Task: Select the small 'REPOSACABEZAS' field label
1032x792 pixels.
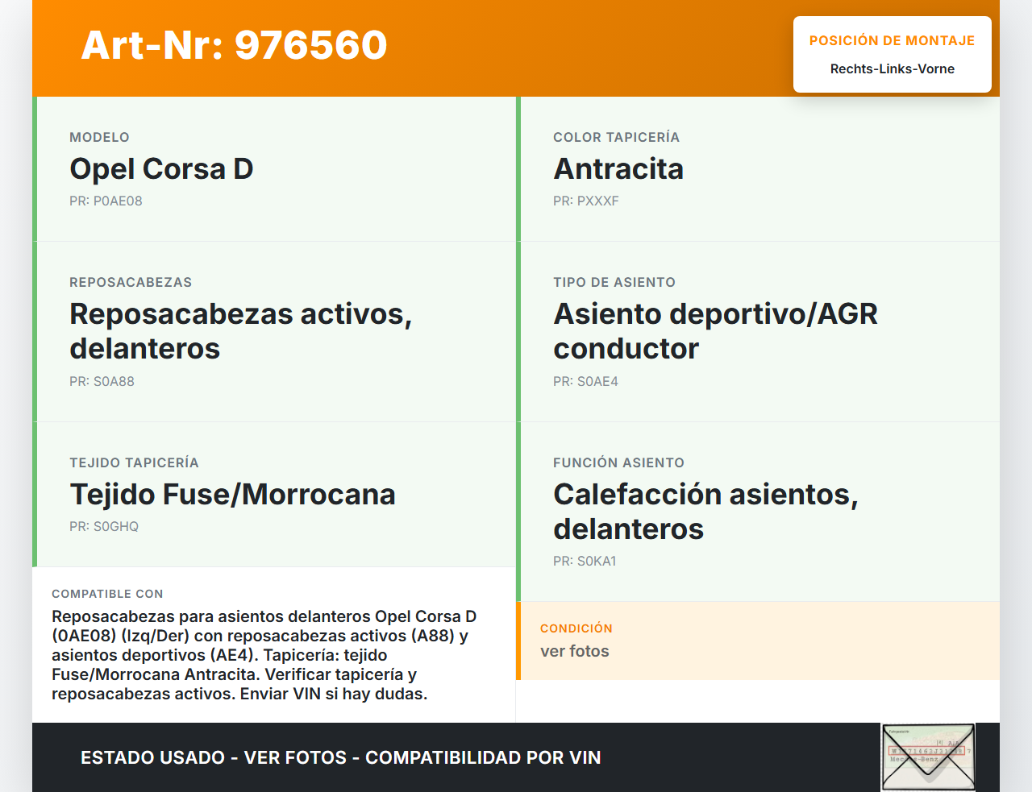Action: 131,282
